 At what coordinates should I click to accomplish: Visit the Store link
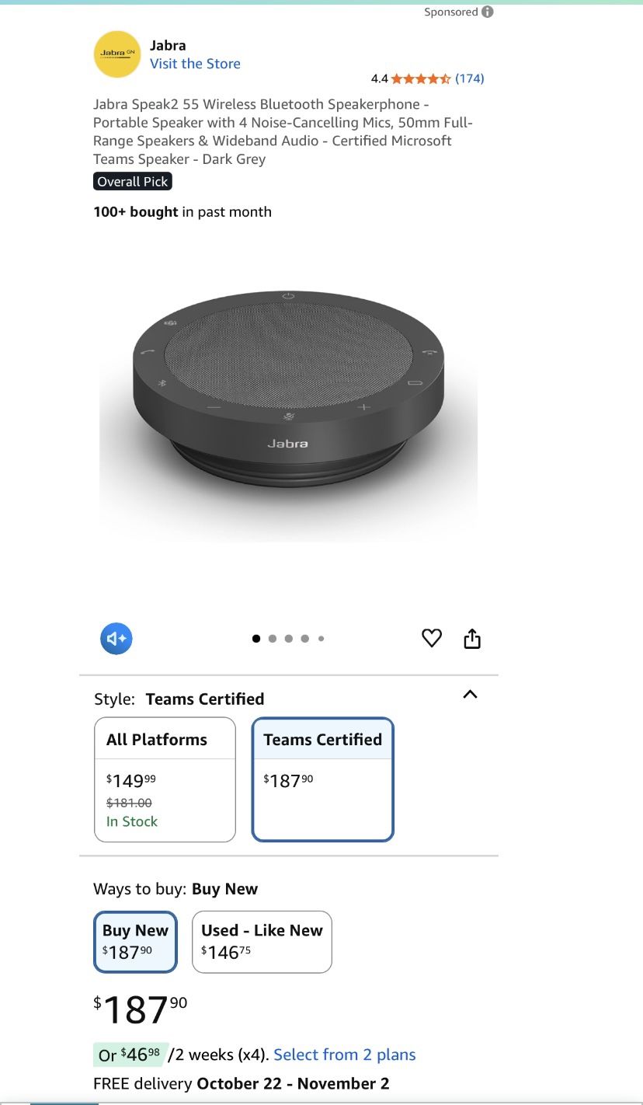(195, 64)
